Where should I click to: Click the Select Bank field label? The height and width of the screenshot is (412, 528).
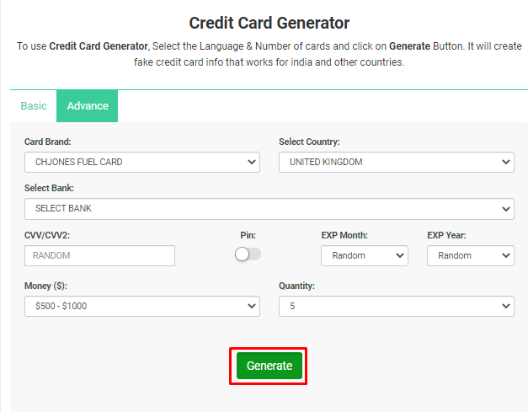(x=49, y=188)
